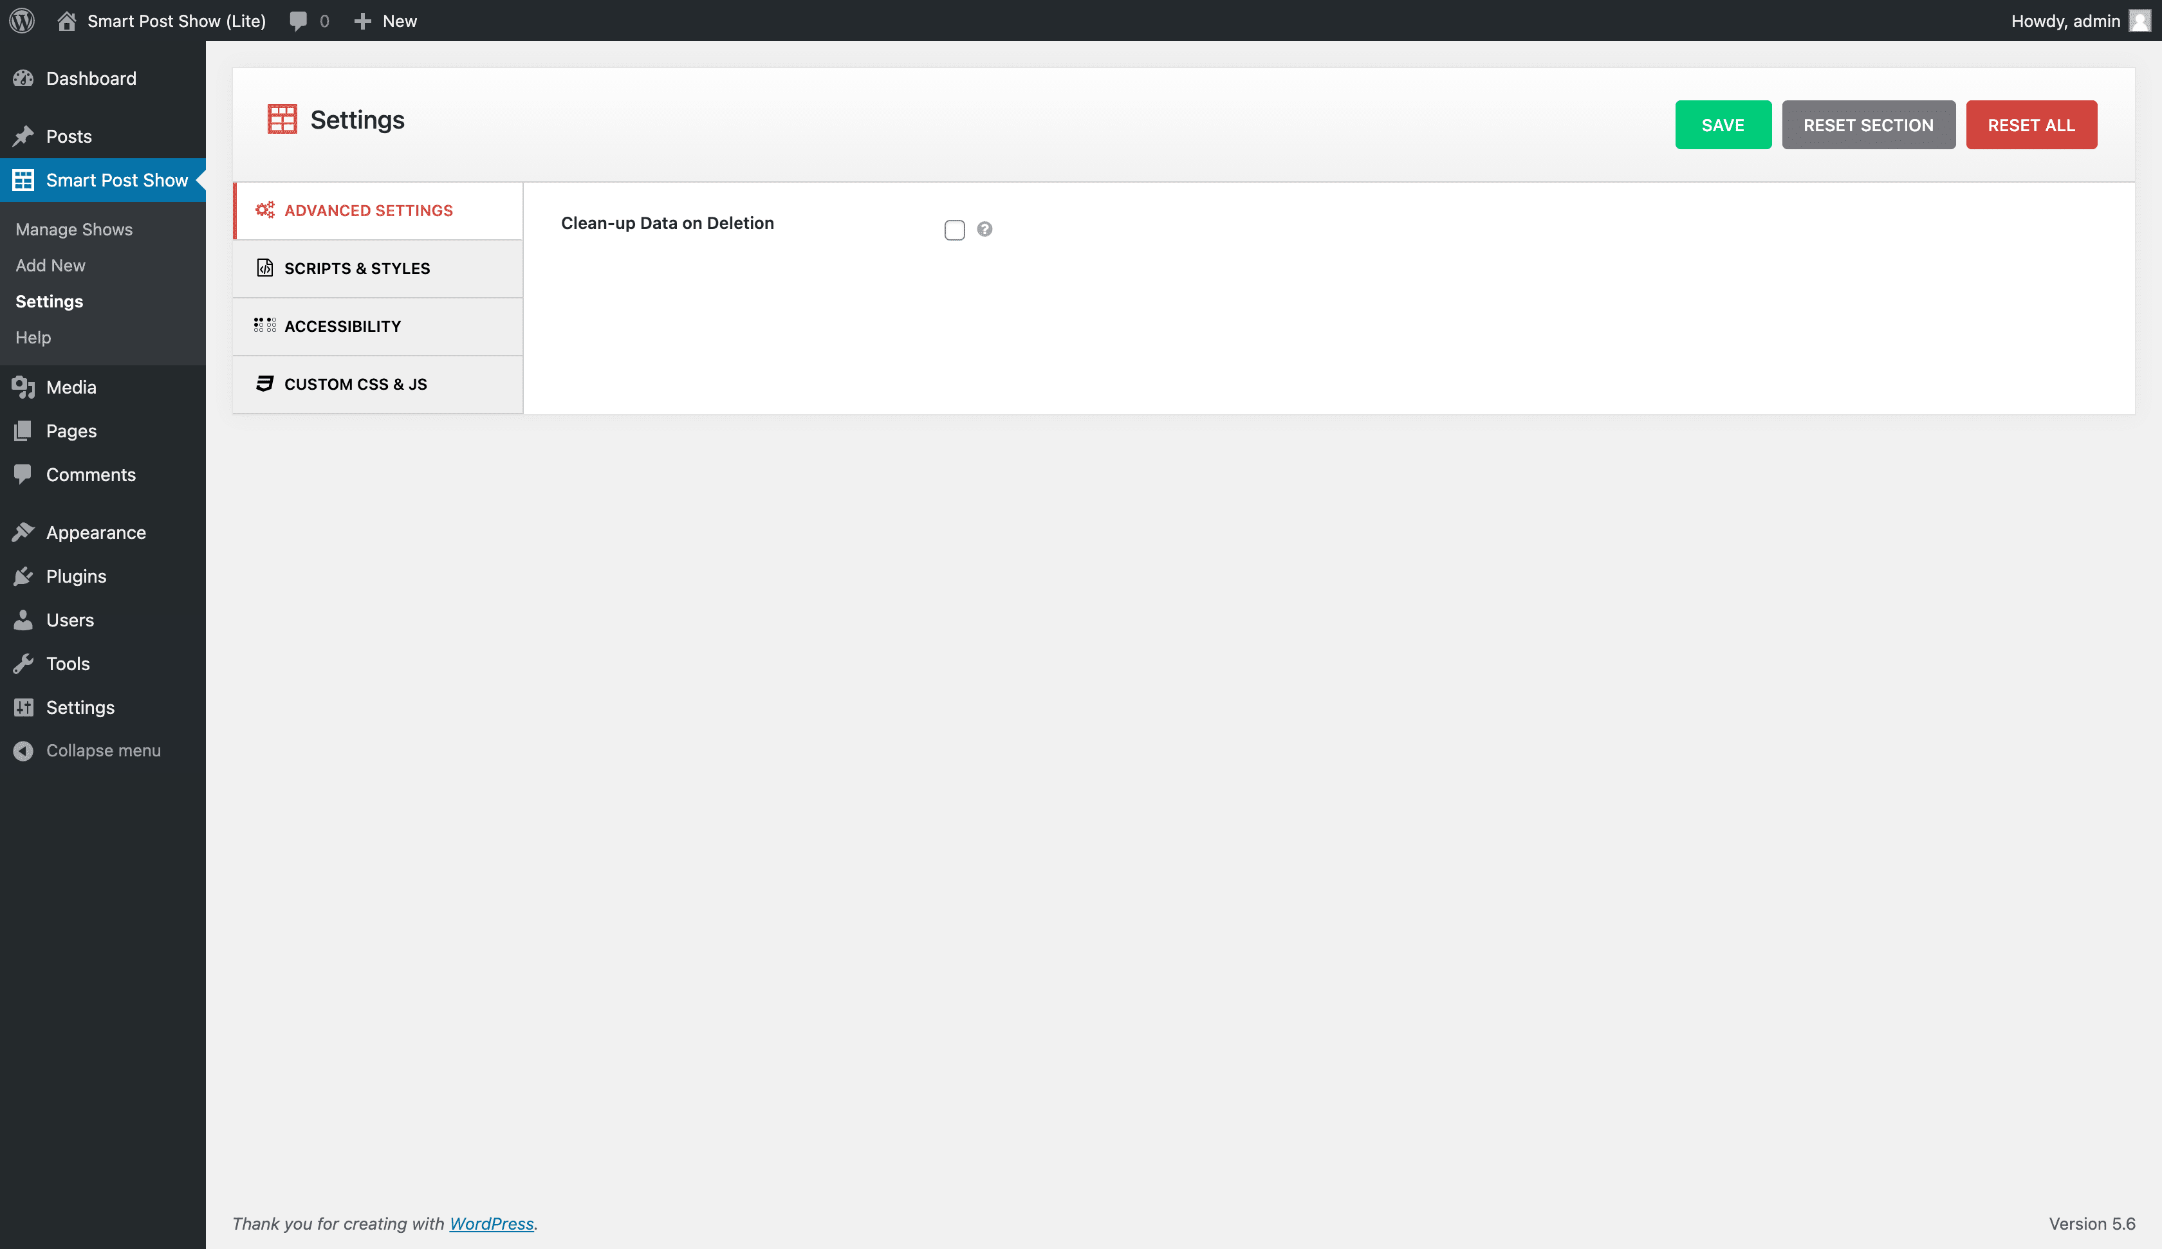Click the Plugins plug icon in sidebar
The height and width of the screenshot is (1249, 2162).
[23, 576]
